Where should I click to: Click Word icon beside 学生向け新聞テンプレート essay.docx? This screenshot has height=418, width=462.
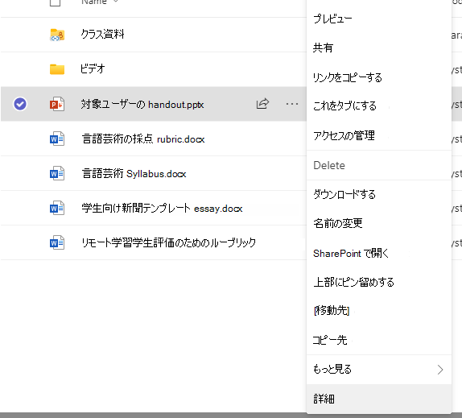57,208
